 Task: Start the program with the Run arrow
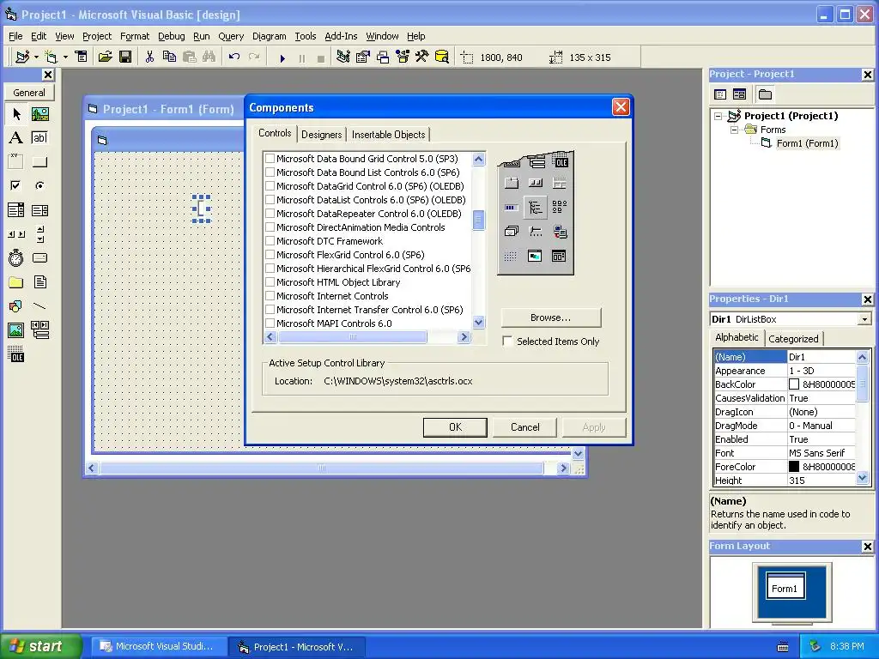coord(282,57)
